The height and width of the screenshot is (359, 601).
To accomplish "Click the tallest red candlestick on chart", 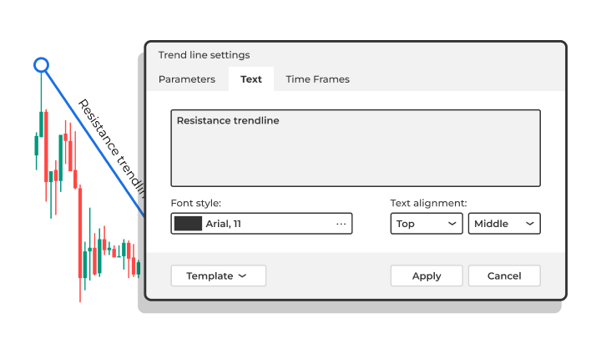I will 81,234.
